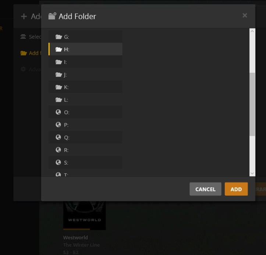The width and height of the screenshot is (266, 255).
Task: Click the network globe icon next to O:
Action: tap(58, 112)
